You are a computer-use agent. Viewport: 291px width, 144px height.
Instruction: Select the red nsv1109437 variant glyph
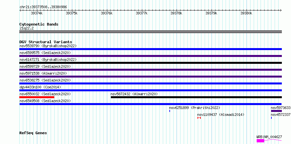[x=199, y=118]
